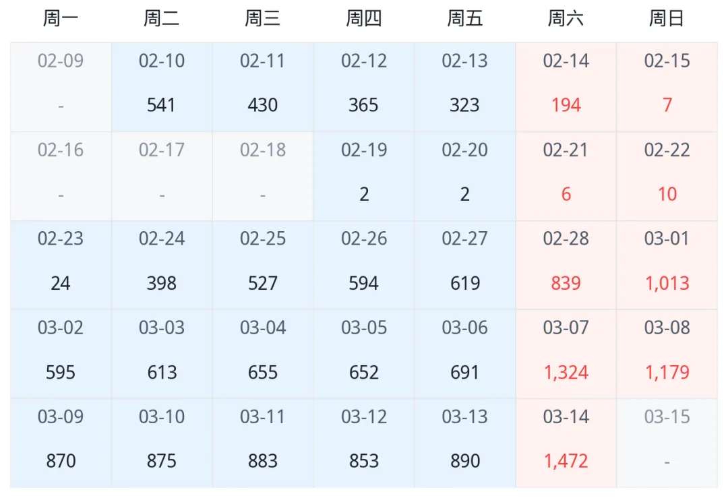This screenshot has width=728, height=498.
Task: Click the 02-22 Sunday cell with 10
Action: point(667,177)
